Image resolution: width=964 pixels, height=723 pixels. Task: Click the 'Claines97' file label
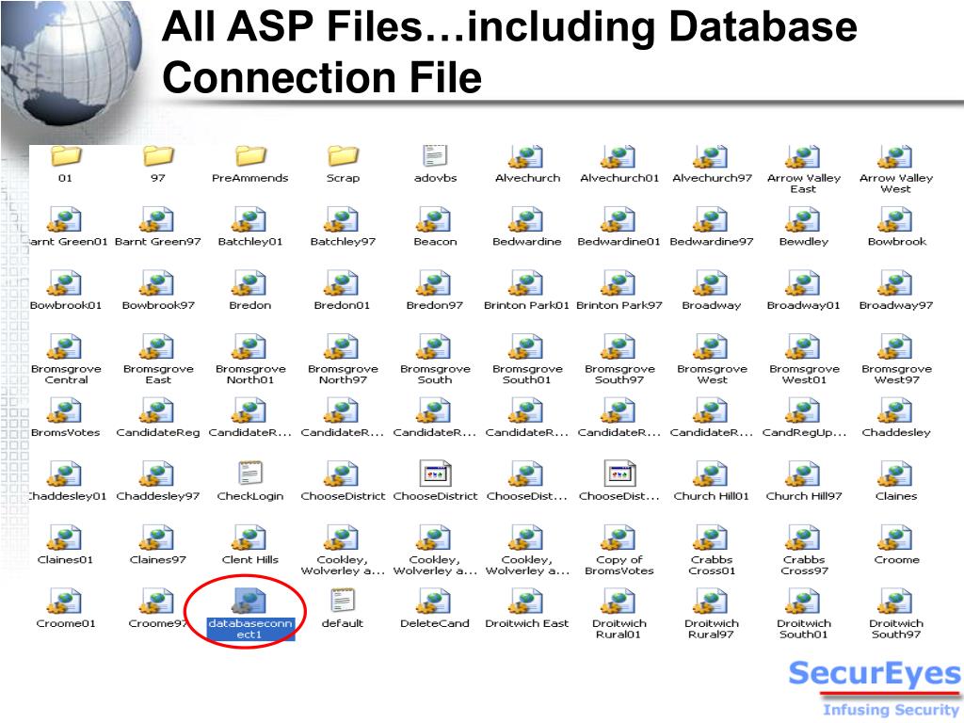tap(157, 559)
